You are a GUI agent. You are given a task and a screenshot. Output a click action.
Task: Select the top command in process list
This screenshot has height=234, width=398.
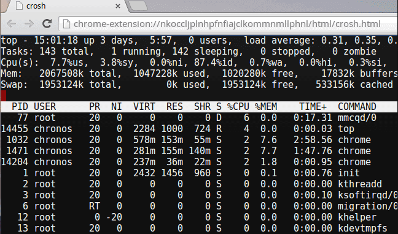(346, 129)
